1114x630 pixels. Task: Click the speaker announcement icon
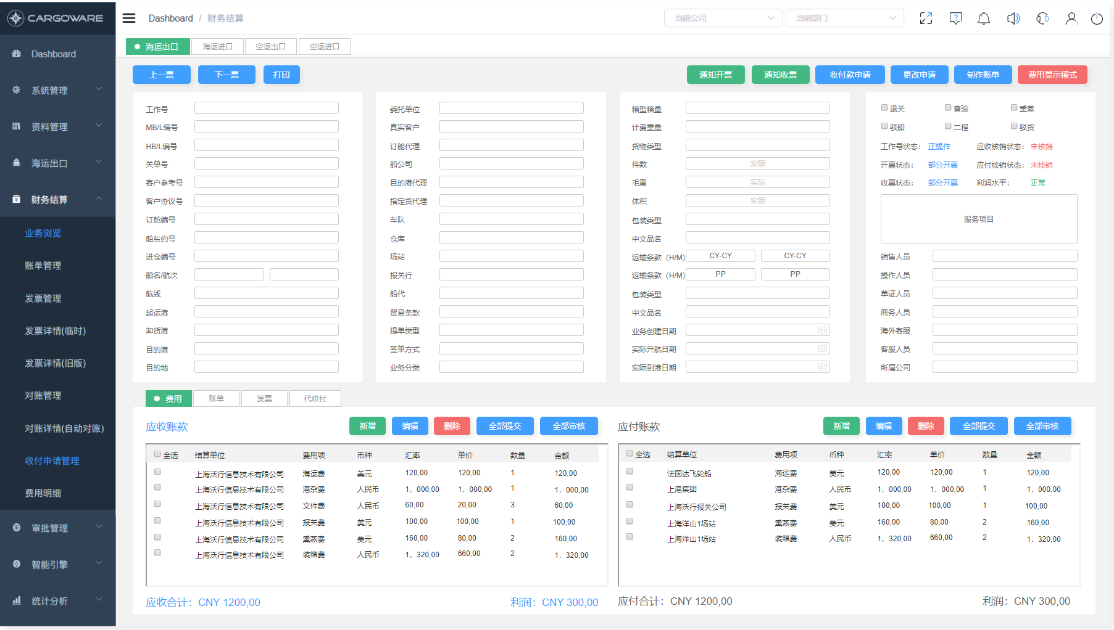[x=1013, y=18]
